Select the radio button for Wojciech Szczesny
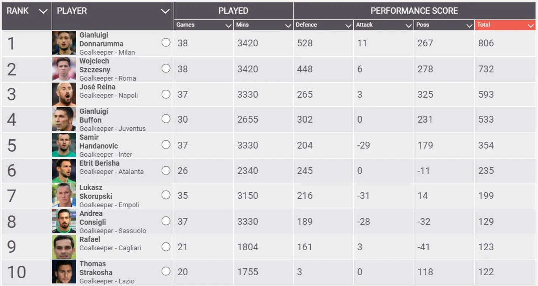 [x=166, y=68]
